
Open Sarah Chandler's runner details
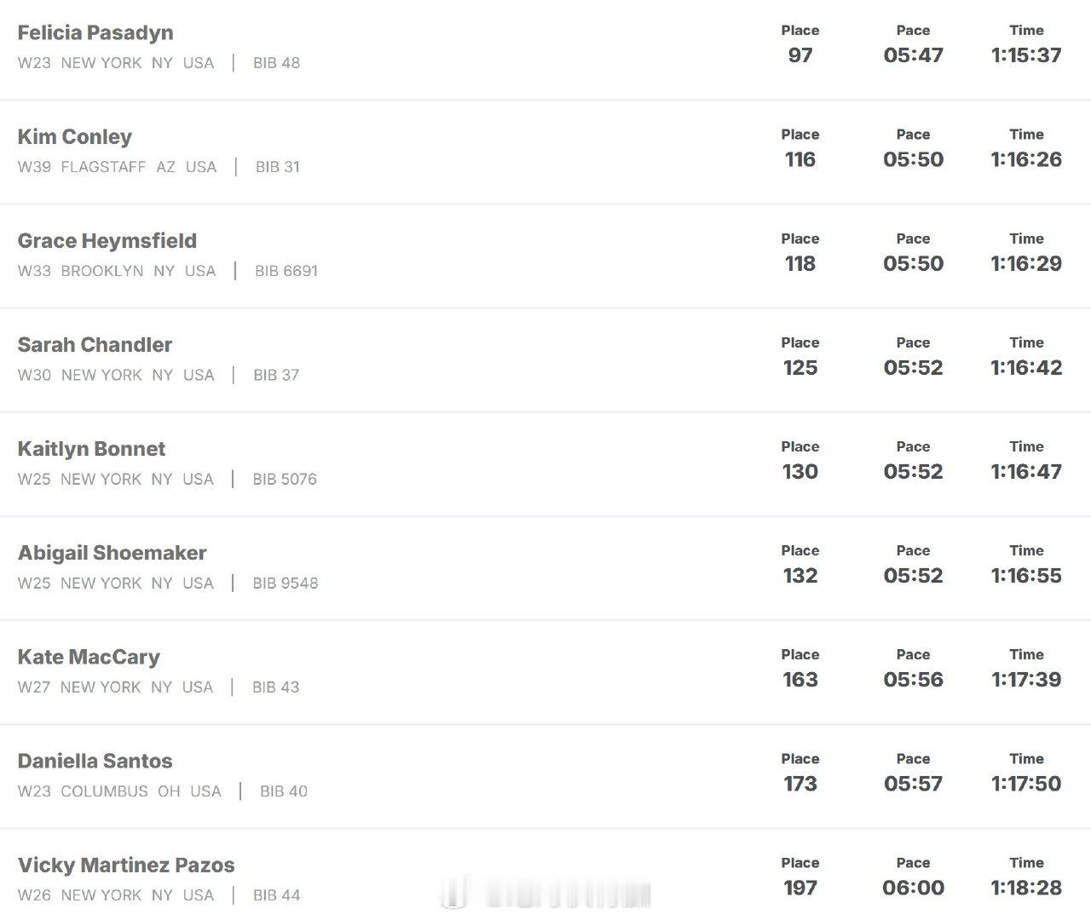[x=95, y=345]
